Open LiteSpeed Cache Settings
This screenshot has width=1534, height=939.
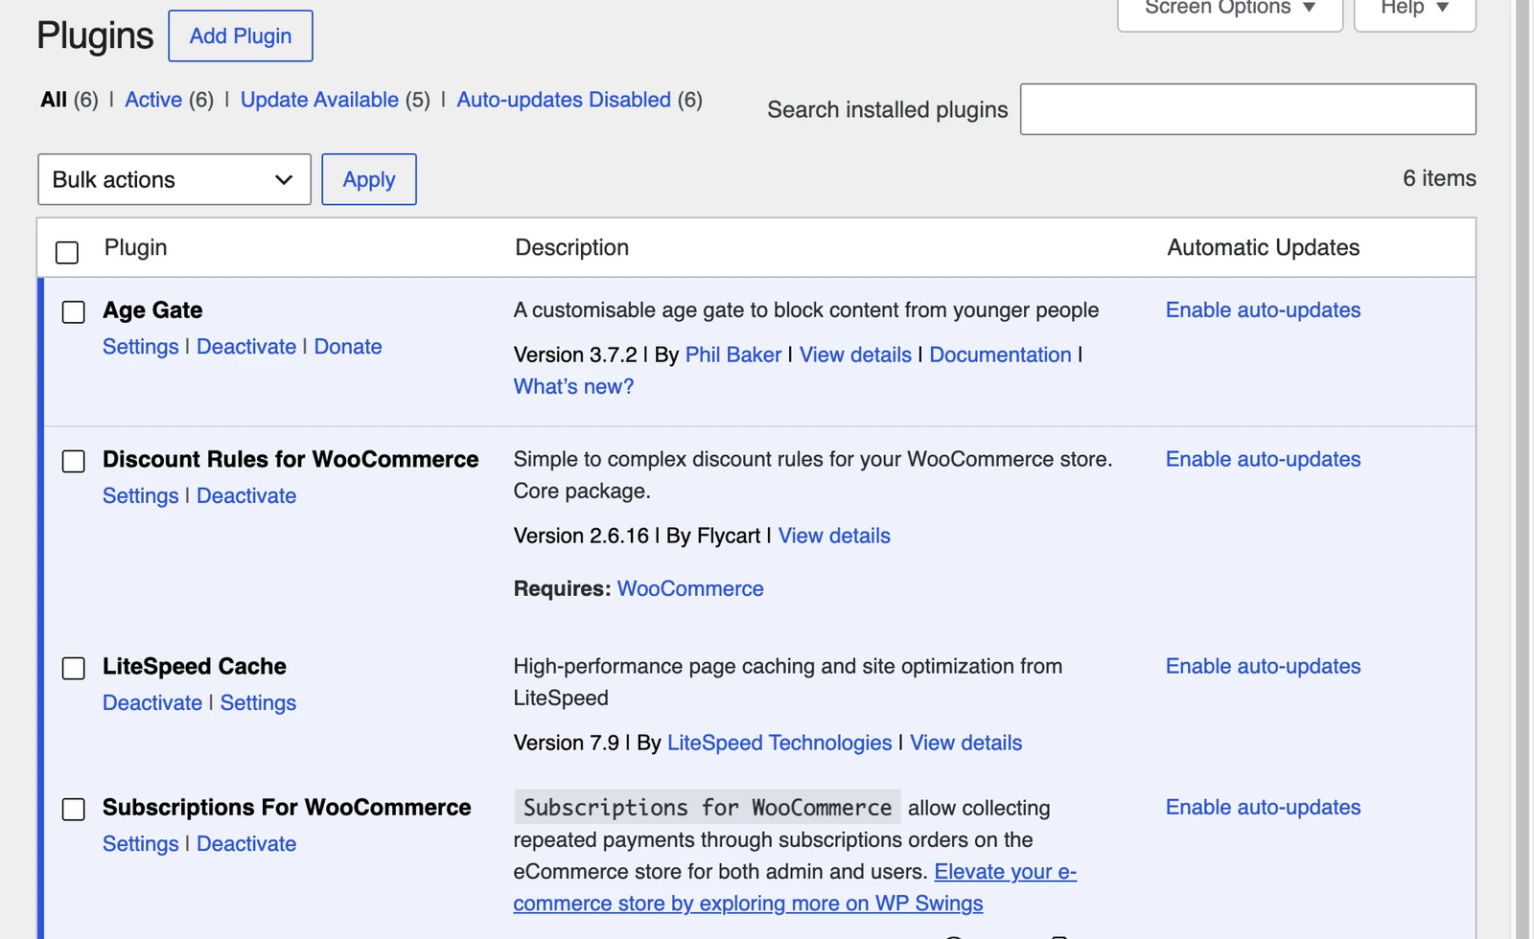click(258, 702)
